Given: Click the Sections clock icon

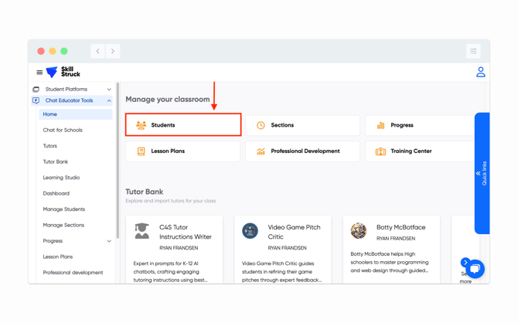Looking at the screenshot, I should coord(261,125).
